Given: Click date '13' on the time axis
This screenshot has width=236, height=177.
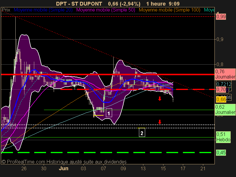Looking at the screenshot, I should [x=143, y=168].
